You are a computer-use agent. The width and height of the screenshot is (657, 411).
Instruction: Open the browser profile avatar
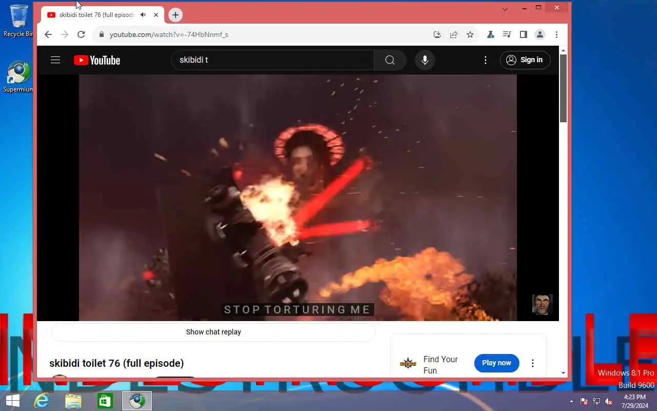[540, 34]
